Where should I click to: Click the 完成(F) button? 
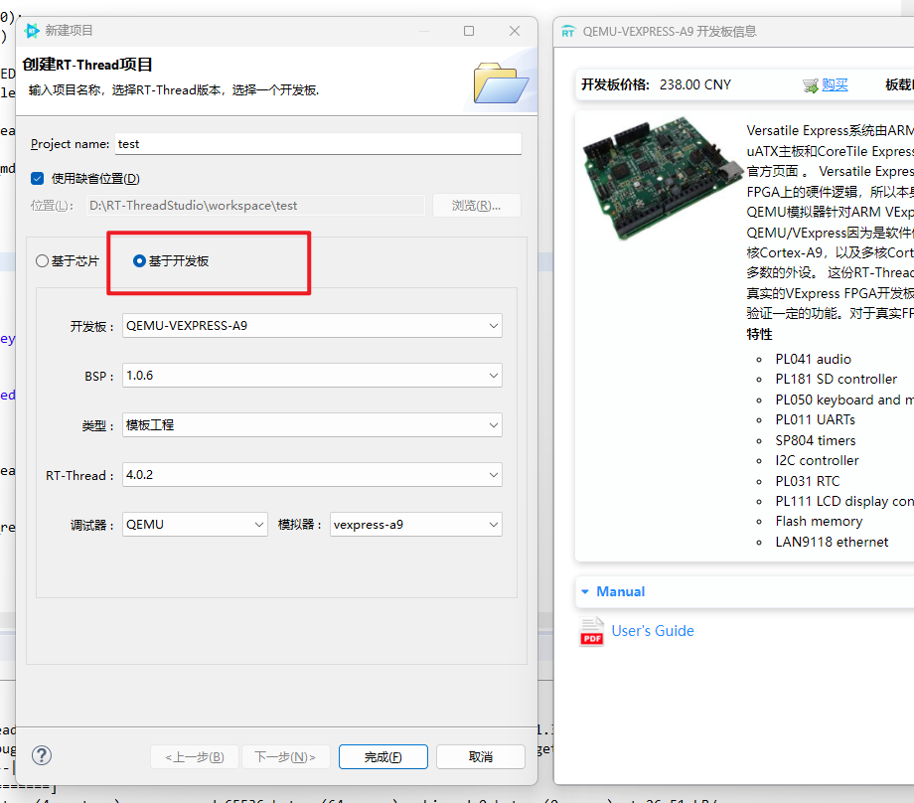pos(382,757)
